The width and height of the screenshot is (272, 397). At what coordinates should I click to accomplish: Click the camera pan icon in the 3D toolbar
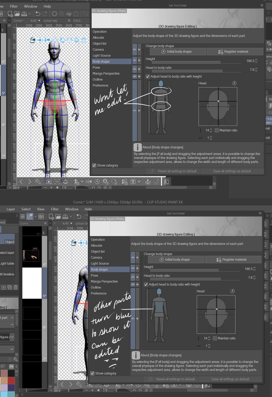(x=40, y=40)
